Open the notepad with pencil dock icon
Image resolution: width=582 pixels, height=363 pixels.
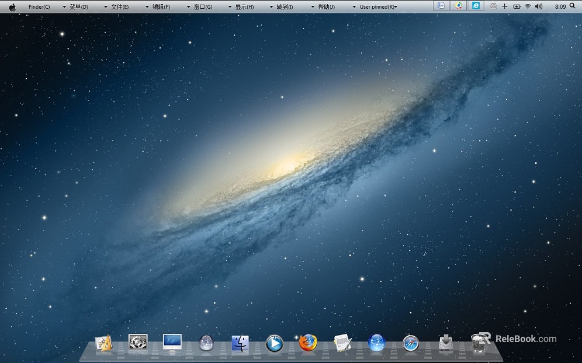[342, 343]
